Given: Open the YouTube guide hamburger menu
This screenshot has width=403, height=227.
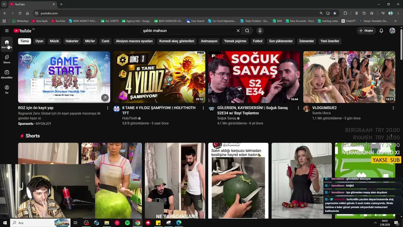Looking at the screenshot, I should 7,31.
